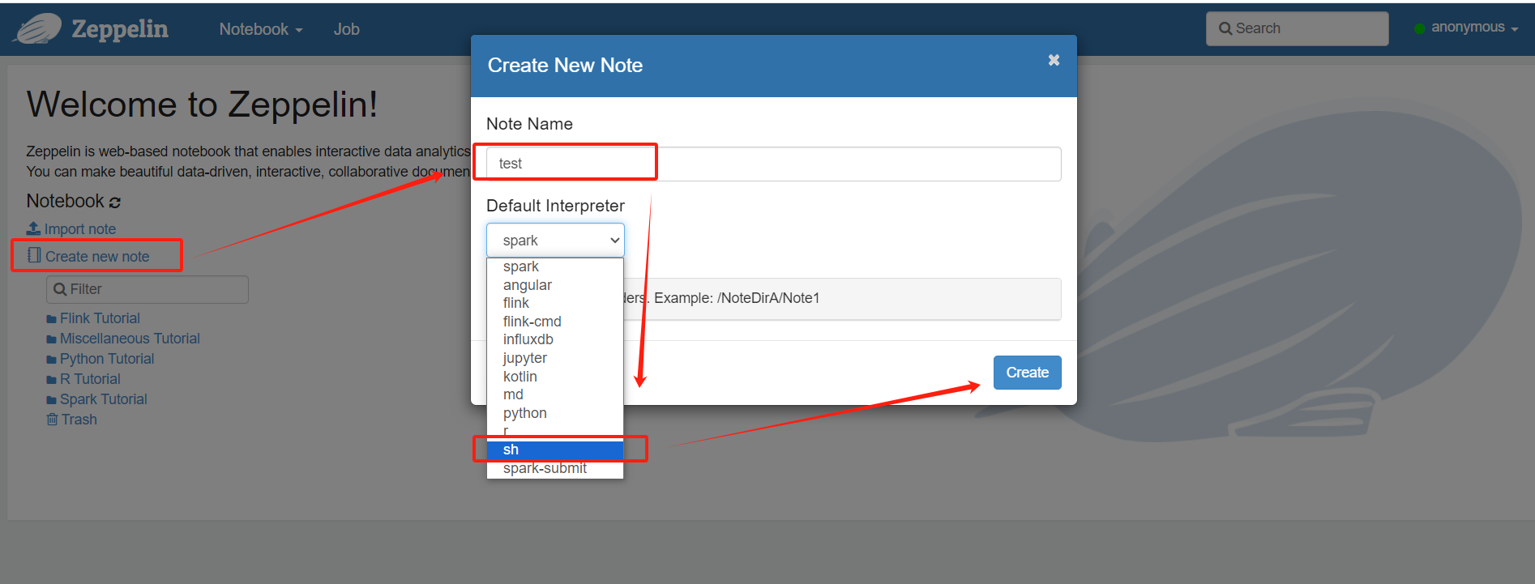Click the Zeppelin brand title
This screenshot has width=1535, height=584.
120,29
